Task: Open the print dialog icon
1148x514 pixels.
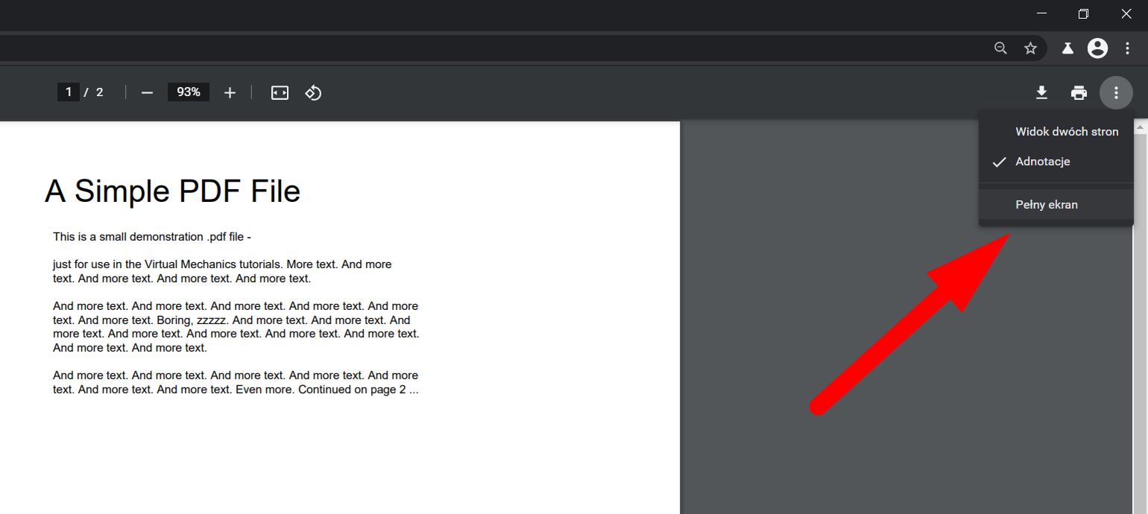Action: [1079, 92]
